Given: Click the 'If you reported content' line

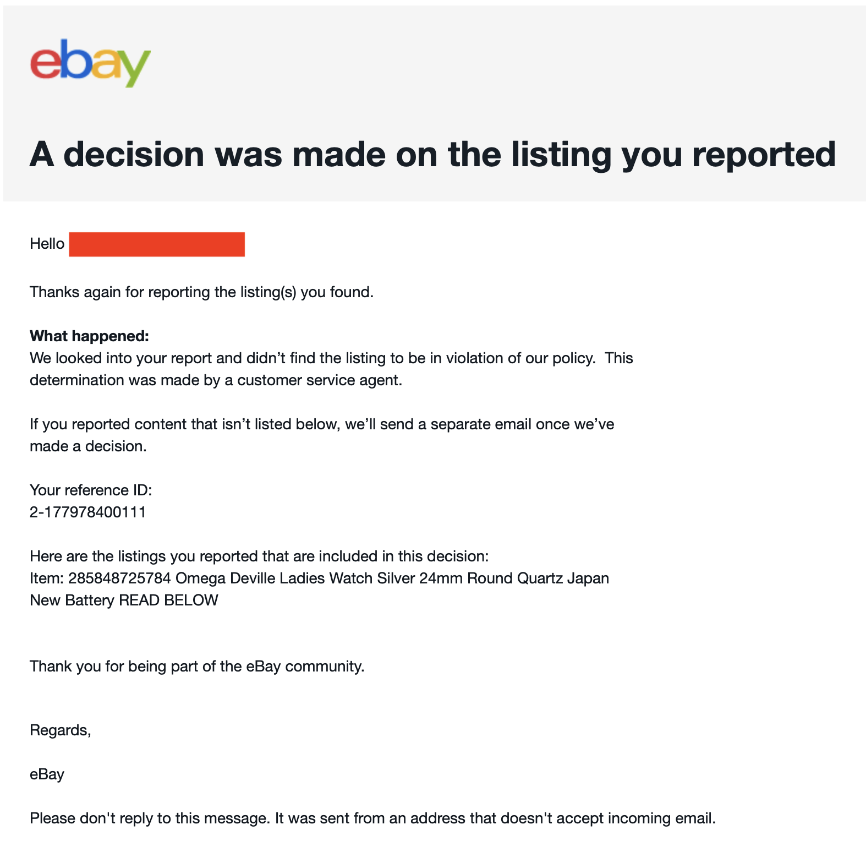Looking at the screenshot, I should pyautogui.click(x=322, y=424).
